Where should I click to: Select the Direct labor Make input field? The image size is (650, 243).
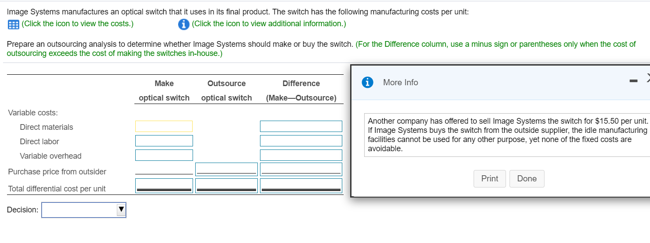point(164,141)
